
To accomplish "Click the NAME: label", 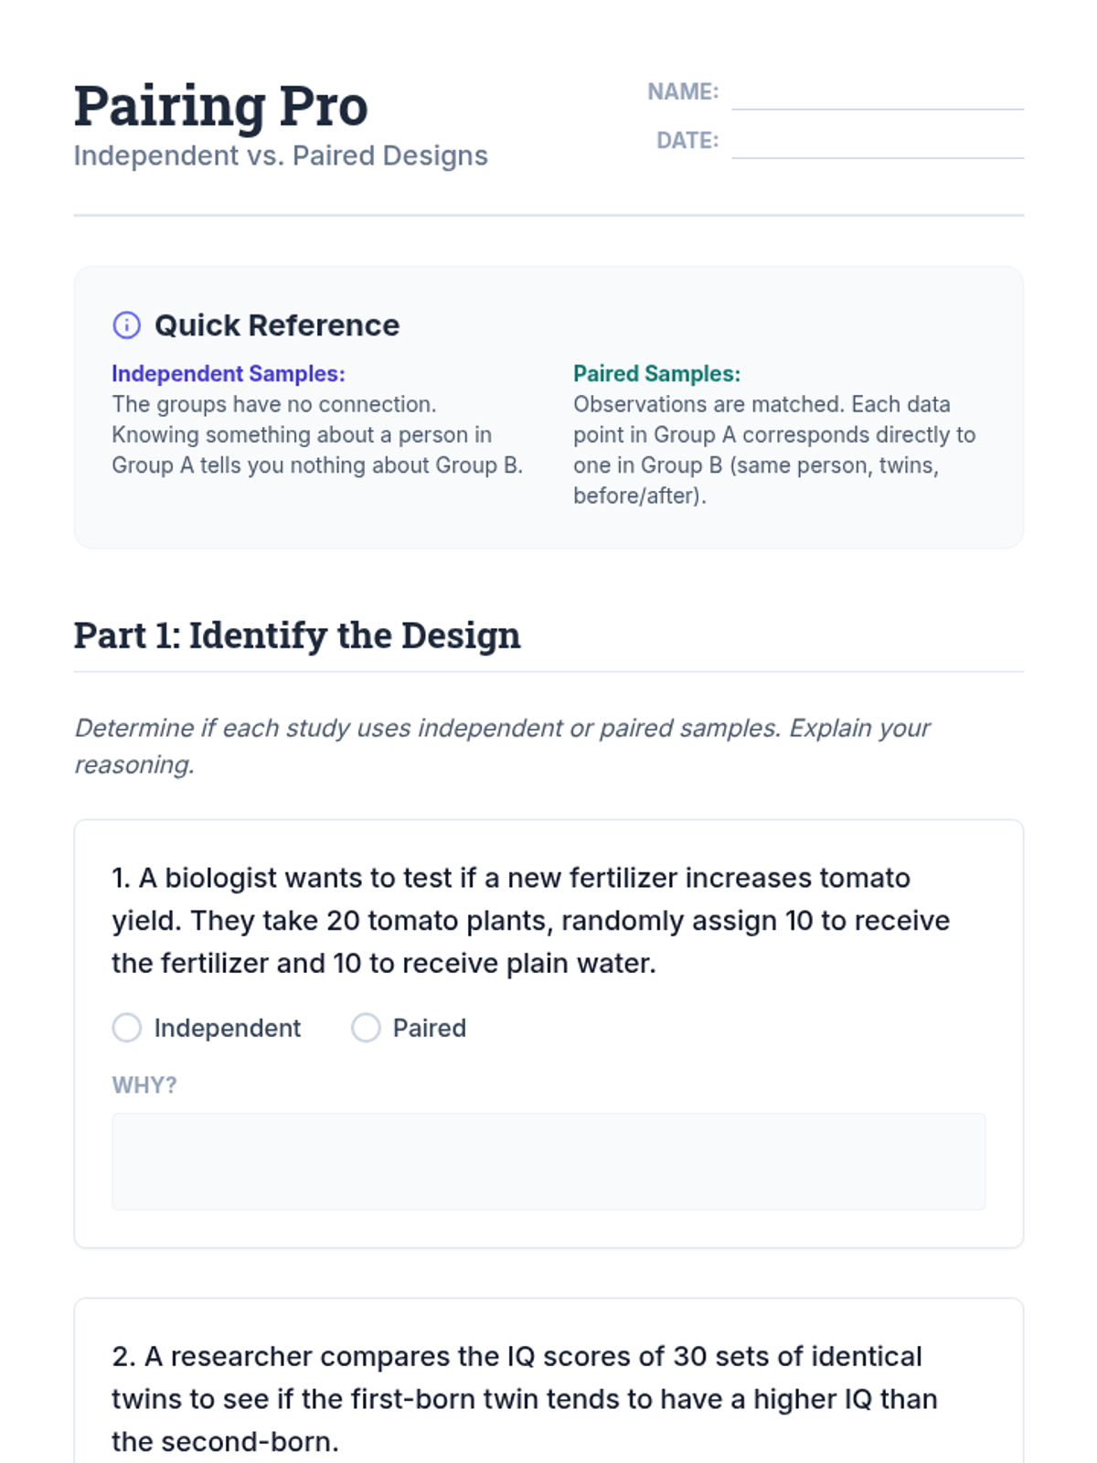I will pyautogui.click(x=683, y=92).
